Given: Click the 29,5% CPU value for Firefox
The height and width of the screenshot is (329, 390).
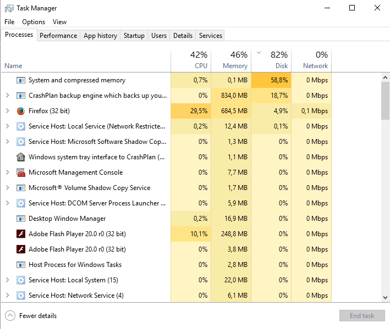Looking at the screenshot, I should click(191, 111).
